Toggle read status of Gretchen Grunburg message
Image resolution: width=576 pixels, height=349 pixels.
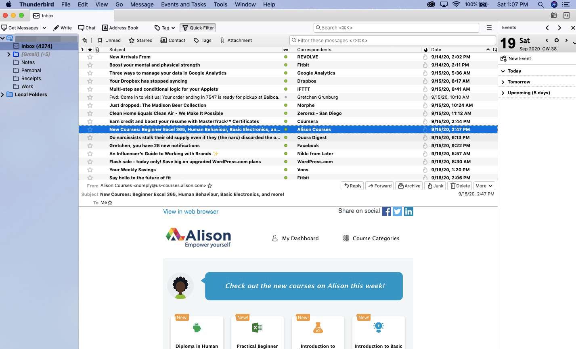[286, 97]
